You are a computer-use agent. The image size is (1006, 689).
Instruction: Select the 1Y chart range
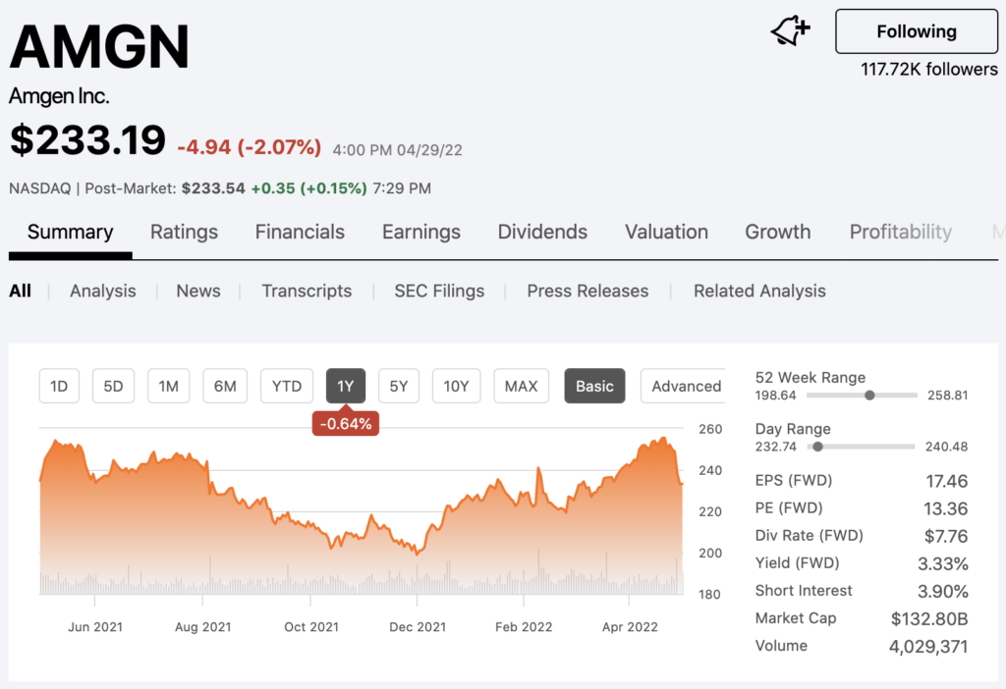click(346, 386)
